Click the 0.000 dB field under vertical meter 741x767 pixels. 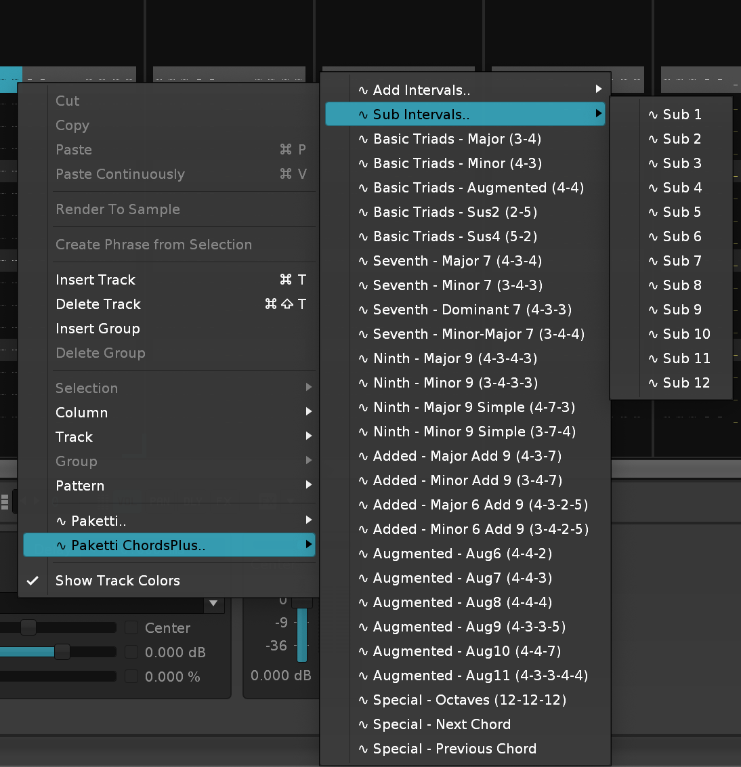(x=280, y=676)
